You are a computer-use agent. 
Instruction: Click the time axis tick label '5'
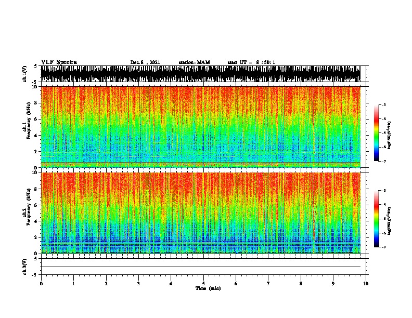(x=203, y=283)
